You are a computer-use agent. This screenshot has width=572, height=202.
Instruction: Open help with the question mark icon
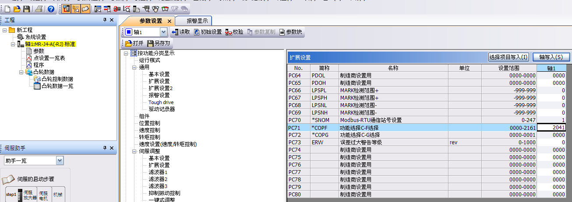[x=51, y=9]
